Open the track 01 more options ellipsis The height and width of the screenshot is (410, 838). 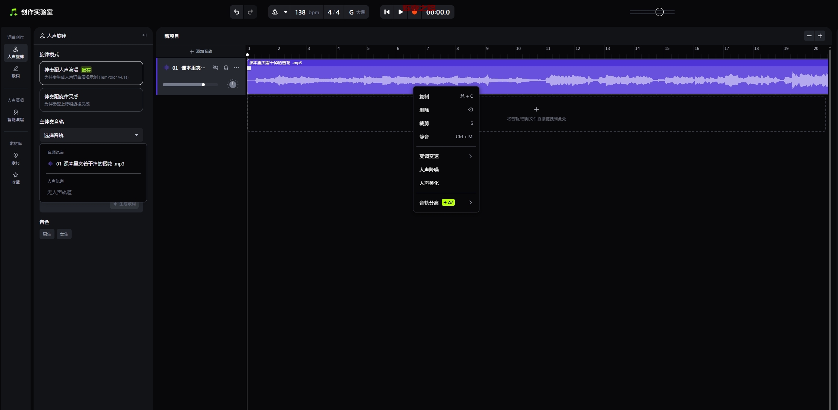click(x=237, y=67)
